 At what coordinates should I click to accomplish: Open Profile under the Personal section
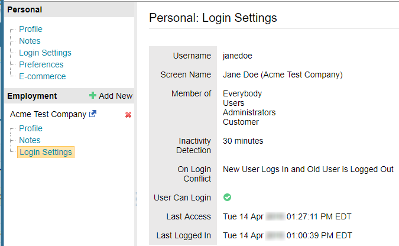[31, 29]
